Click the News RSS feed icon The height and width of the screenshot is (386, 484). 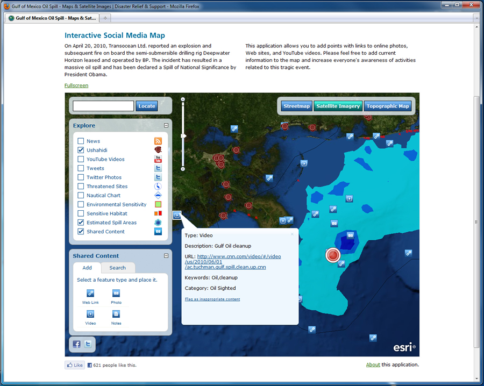point(158,141)
